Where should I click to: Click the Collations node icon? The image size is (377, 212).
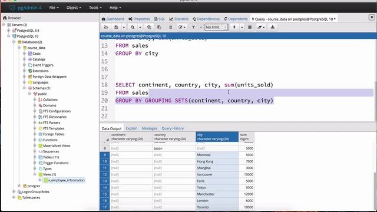(x=41, y=100)
